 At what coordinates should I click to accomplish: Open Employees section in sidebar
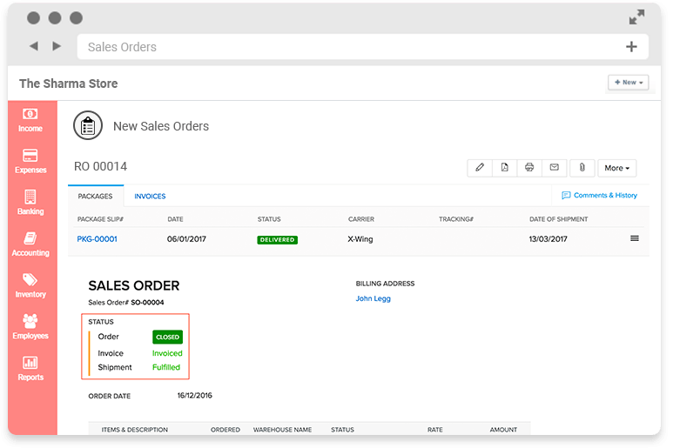tap(30, 327)
